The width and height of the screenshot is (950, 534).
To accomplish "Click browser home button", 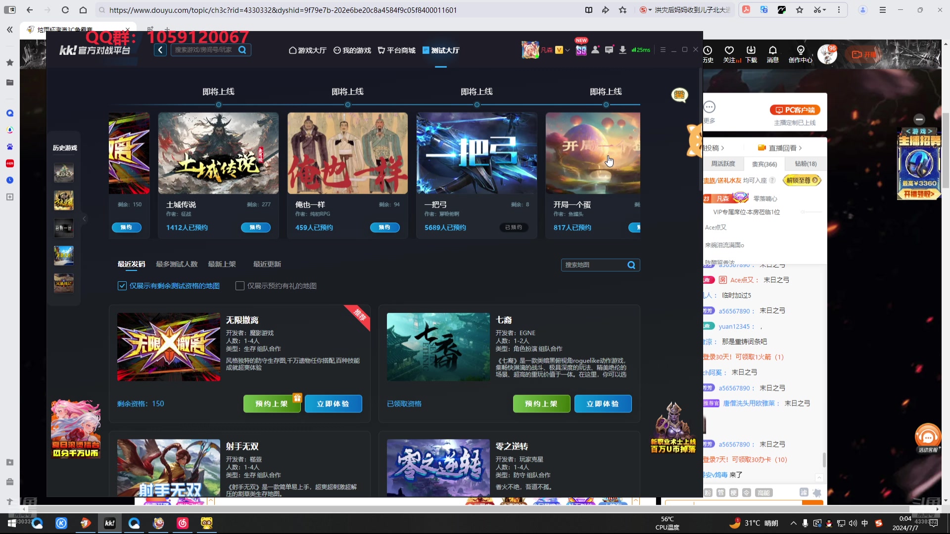I will coord(83,10).
